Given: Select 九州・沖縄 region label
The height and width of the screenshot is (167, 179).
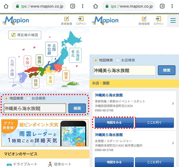Looking at the screenshot, I should click(12, 68).
